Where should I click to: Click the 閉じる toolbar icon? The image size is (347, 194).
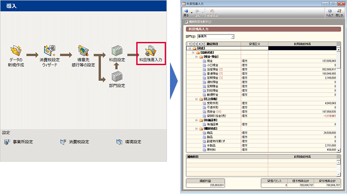tap(339, 12)
